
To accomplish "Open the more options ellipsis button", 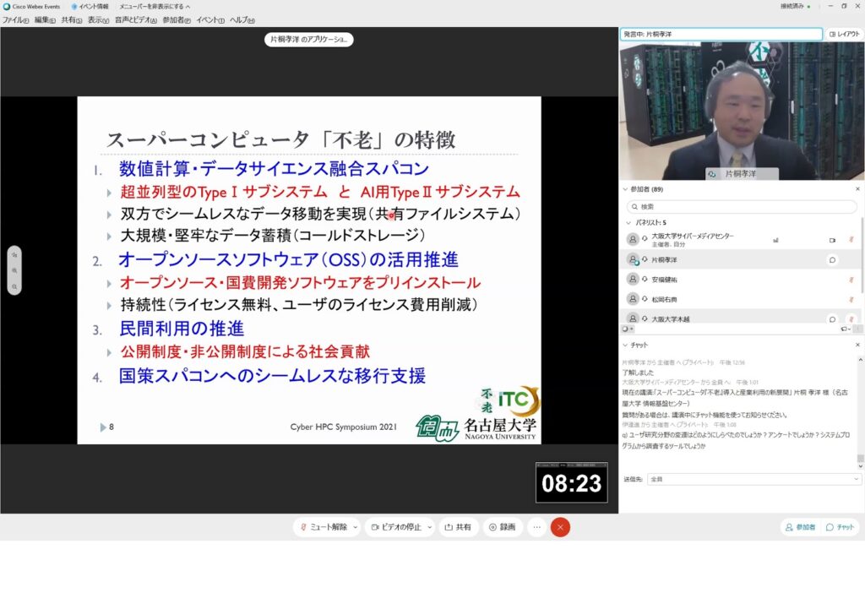I will pos(536,527).
